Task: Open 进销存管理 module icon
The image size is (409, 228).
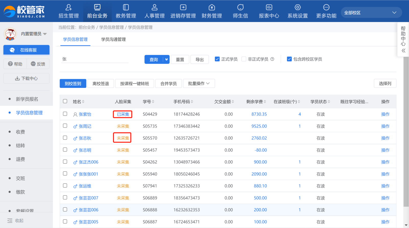Action: (x=183, y=7)
